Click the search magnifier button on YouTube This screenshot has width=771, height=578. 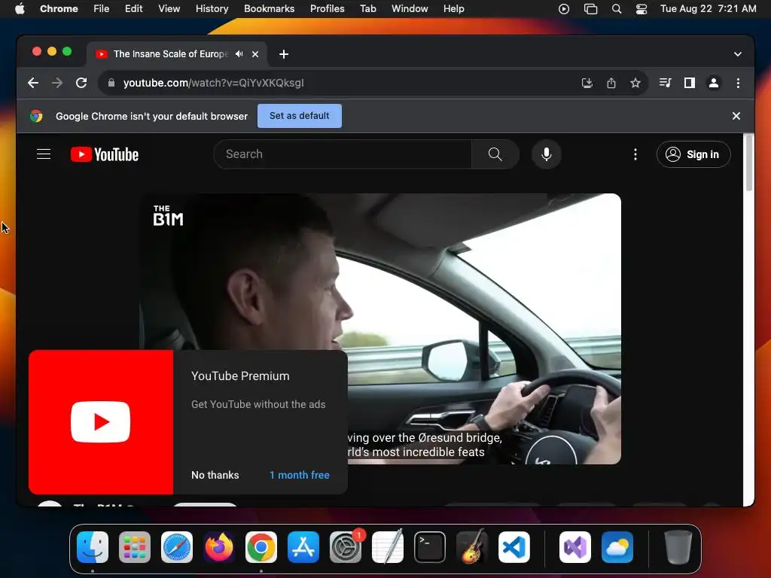click(495, 154)
